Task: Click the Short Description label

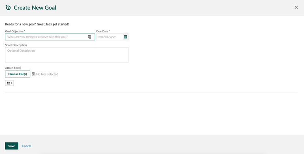Action: tap(16, 45)
